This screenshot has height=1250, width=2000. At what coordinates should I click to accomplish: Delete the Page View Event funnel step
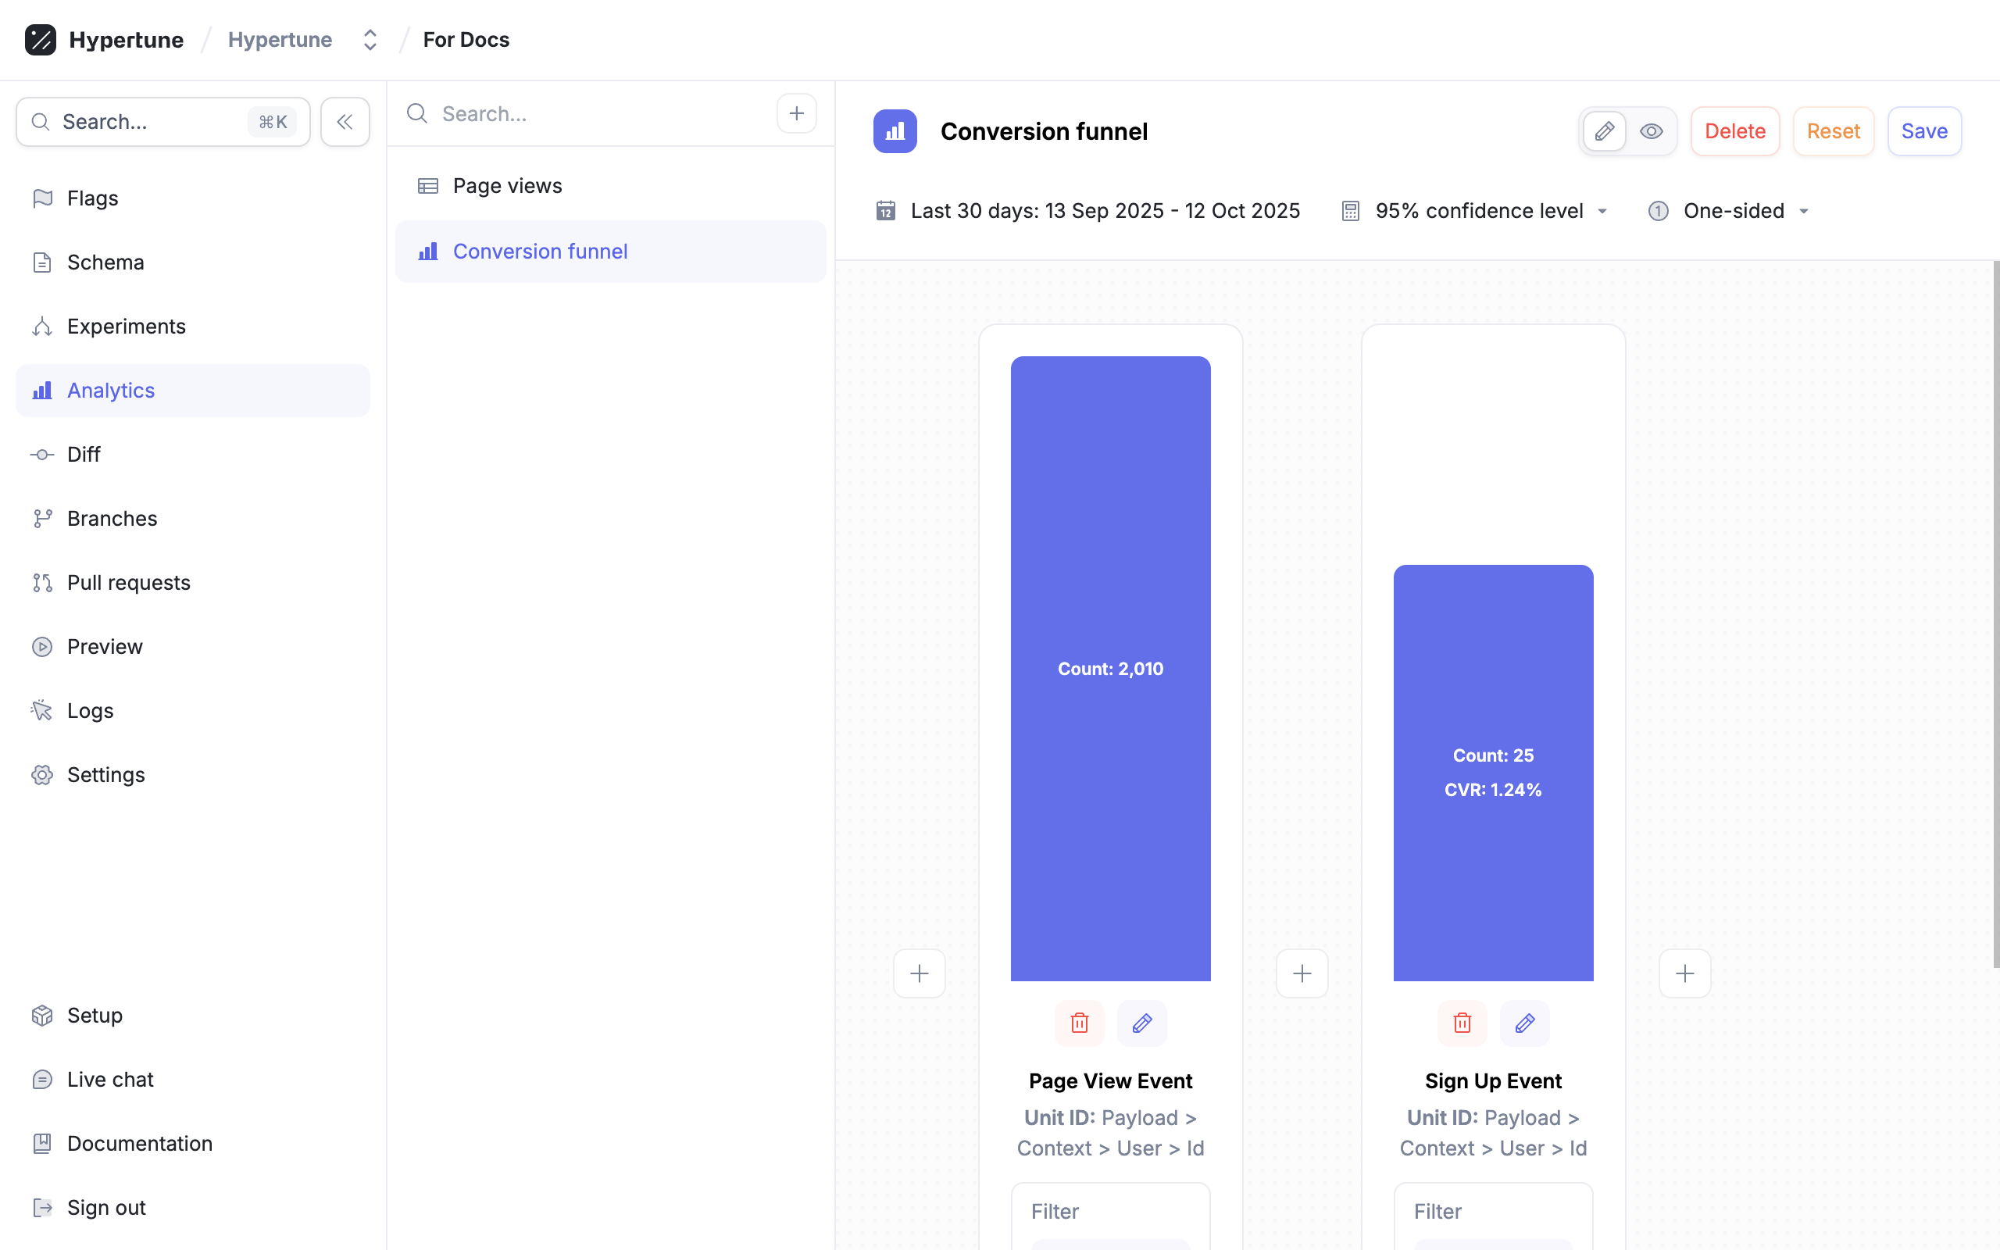(x=1080, y=1023)
